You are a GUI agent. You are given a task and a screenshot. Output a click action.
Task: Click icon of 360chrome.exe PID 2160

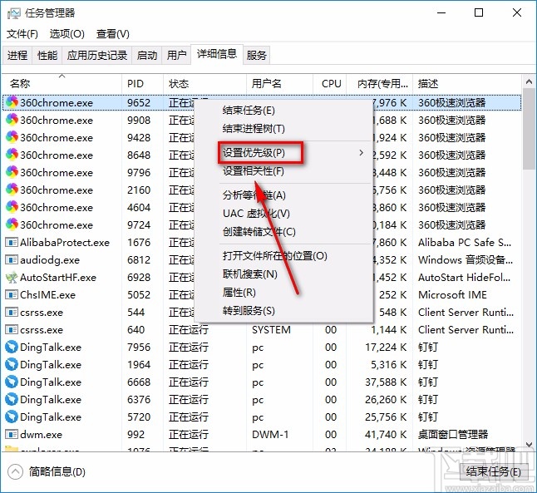pos(12,190)
